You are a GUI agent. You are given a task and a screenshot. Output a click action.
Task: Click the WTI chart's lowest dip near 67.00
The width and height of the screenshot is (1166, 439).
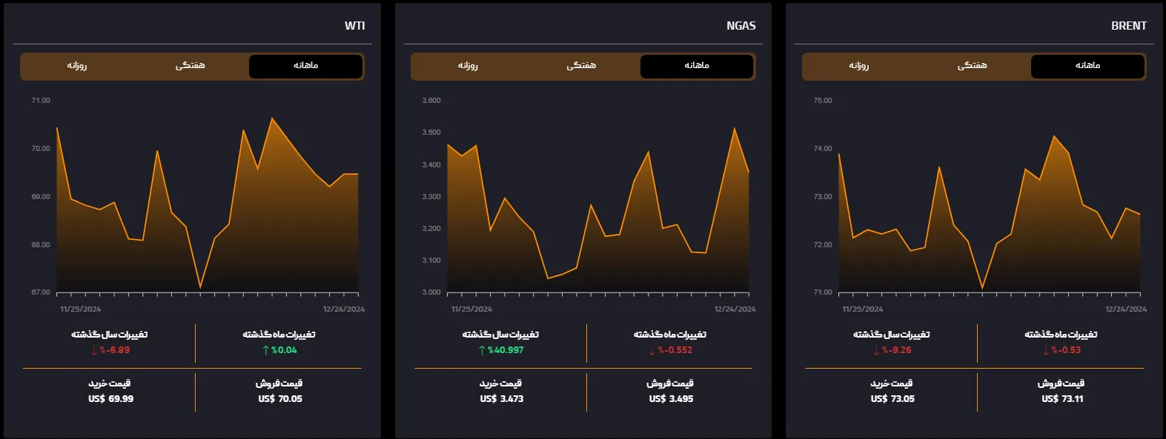tap(200, 286)
